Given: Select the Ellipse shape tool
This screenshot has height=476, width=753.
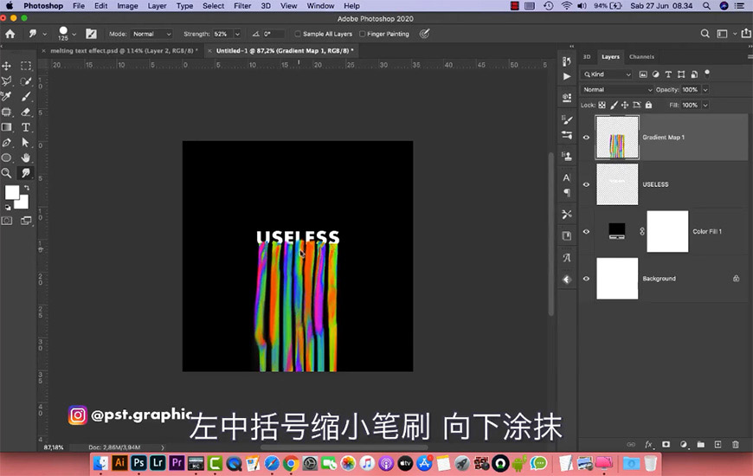Looking at the screenshot, I should click(x=7, y=158).
